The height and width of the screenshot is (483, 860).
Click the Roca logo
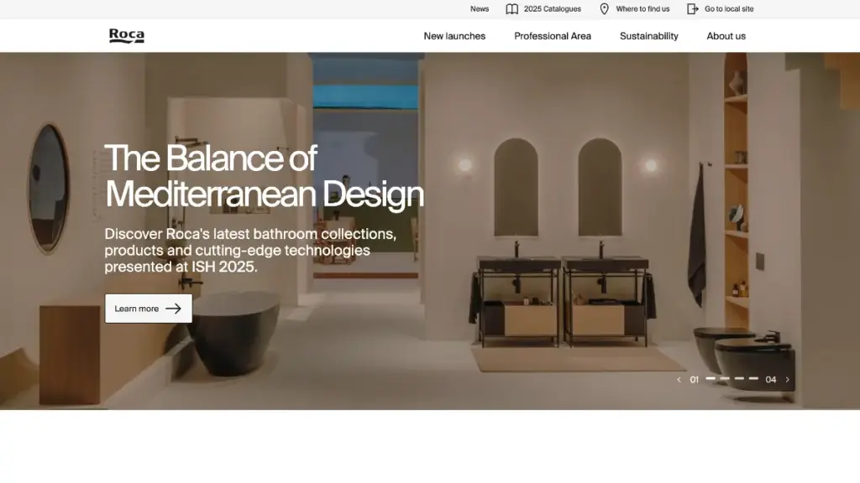[126, 36]
